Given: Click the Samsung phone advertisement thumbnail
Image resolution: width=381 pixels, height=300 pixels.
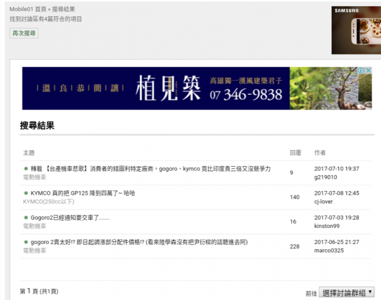Looking at the screenshot, I should (356, 30).
